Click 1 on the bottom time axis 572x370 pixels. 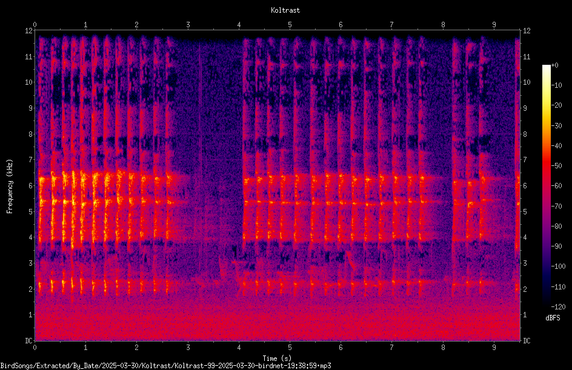[x=85, y=348]
